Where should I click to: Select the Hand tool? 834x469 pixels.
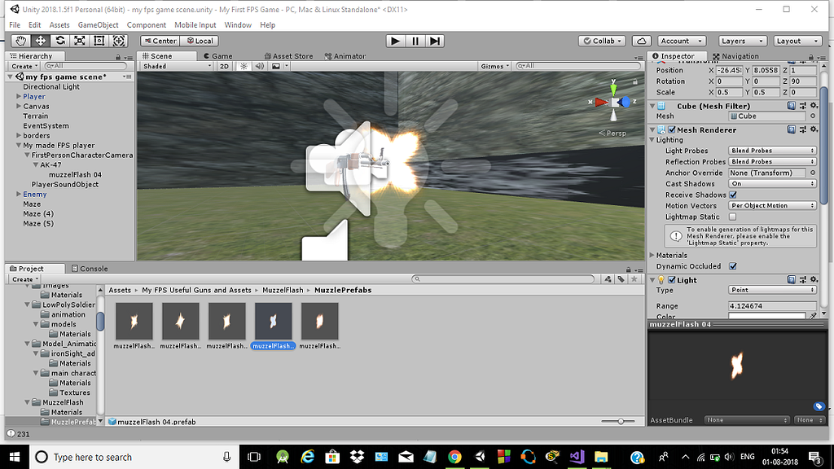click(x=20, y=41)
